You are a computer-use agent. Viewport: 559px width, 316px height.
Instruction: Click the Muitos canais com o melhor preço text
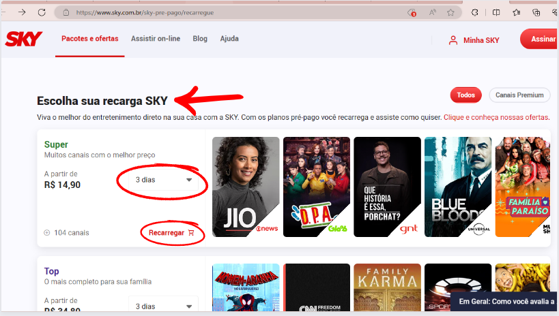coord(100,155)
